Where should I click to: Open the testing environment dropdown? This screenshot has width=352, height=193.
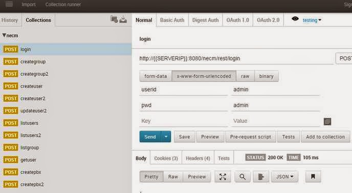[312, 20]
